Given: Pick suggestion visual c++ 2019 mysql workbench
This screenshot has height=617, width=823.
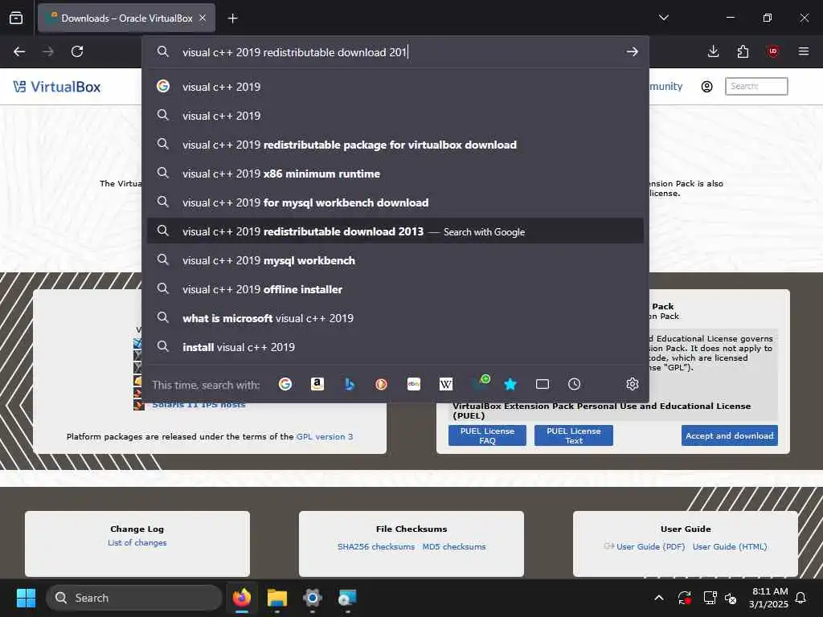Looking at the screenshot, I should [395, 260].
